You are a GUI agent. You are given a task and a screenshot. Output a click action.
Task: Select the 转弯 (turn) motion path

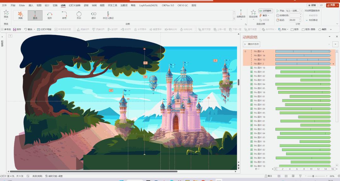[64, 15]
